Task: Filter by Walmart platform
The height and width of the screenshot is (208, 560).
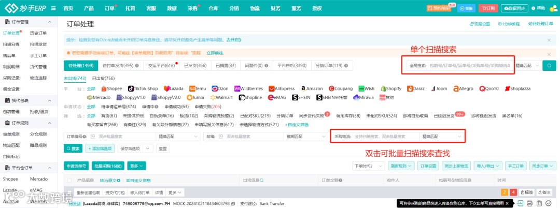Action: tap(221, 97)
